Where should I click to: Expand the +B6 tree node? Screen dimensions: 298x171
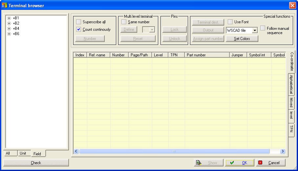click(x=9, y=34)
